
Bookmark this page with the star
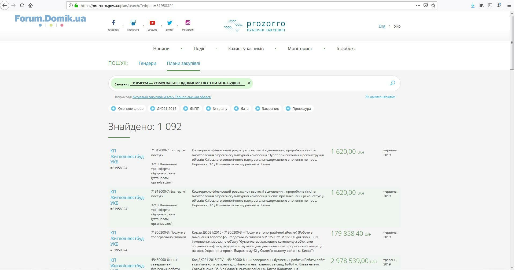coord(433,5)
